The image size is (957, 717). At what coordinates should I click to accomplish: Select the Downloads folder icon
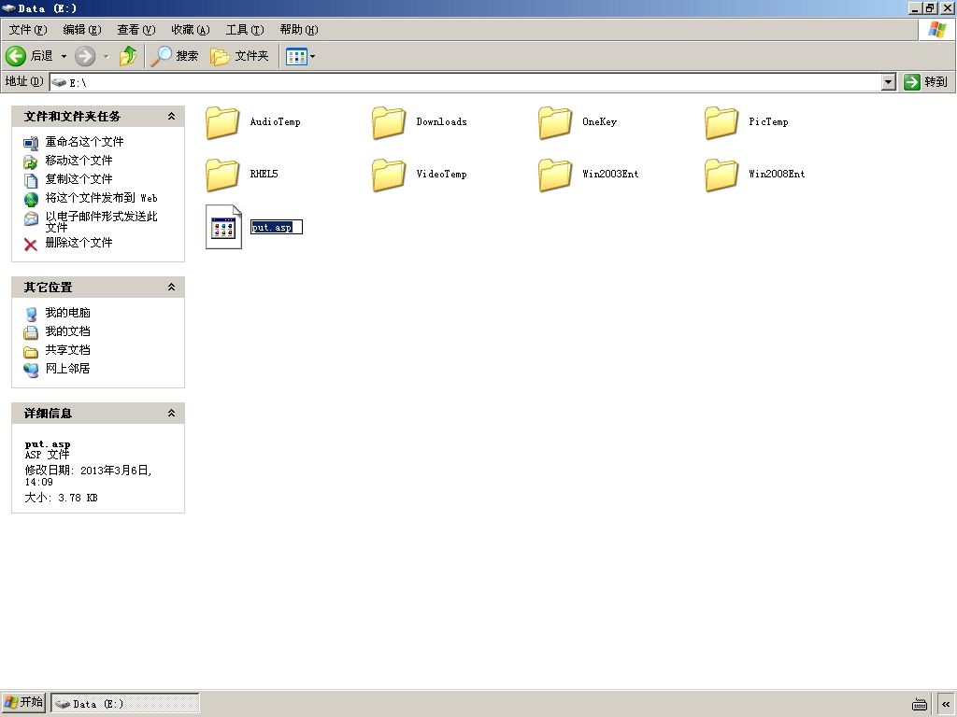coord(389,122)
